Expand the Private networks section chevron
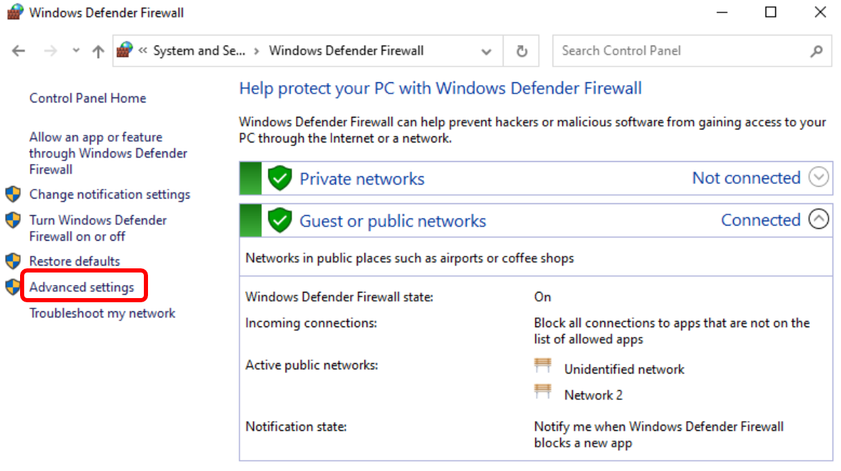This screenshot has height=471, width=841. (x=819, y=178)
